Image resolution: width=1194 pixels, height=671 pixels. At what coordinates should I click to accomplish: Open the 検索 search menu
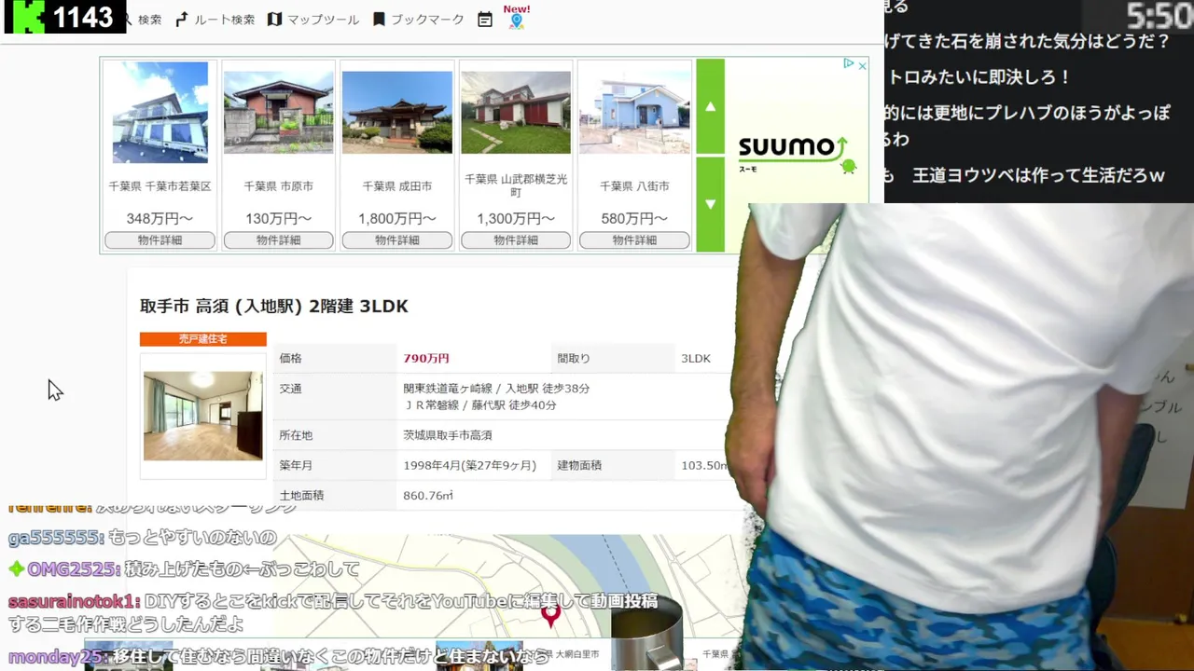pyautogui.click(x=149, y=20)
